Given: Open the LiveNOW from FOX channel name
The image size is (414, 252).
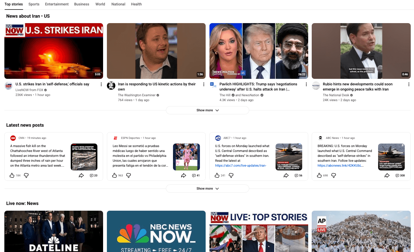Looking at the screenshot, I should click(29, 90).
